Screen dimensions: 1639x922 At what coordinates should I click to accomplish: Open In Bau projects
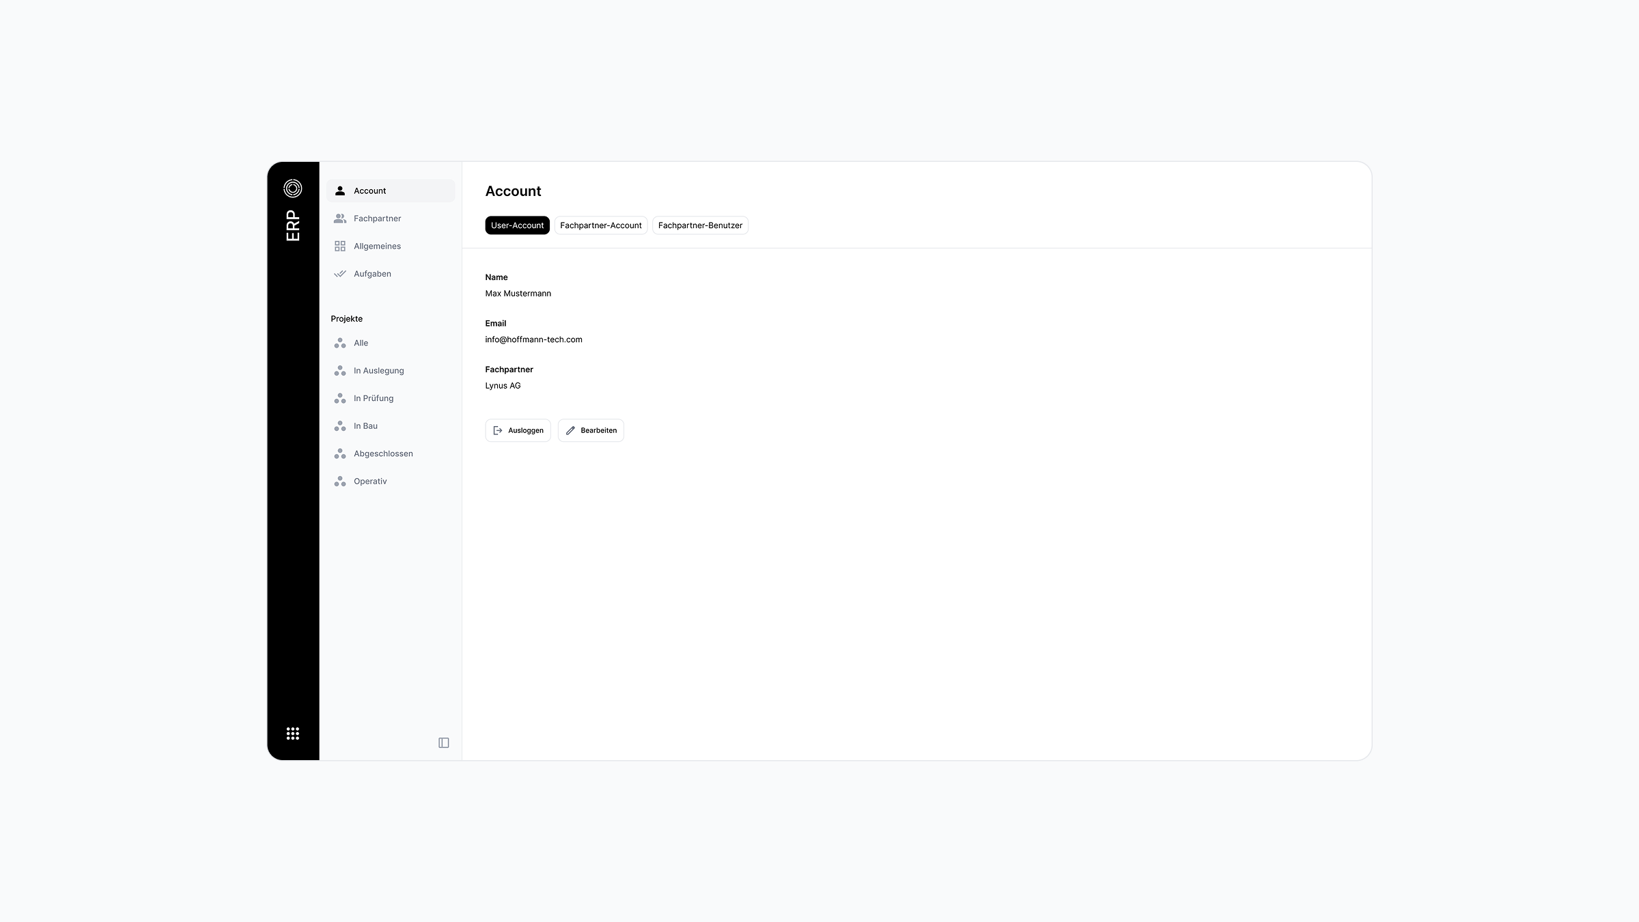(x=365, y=426)
